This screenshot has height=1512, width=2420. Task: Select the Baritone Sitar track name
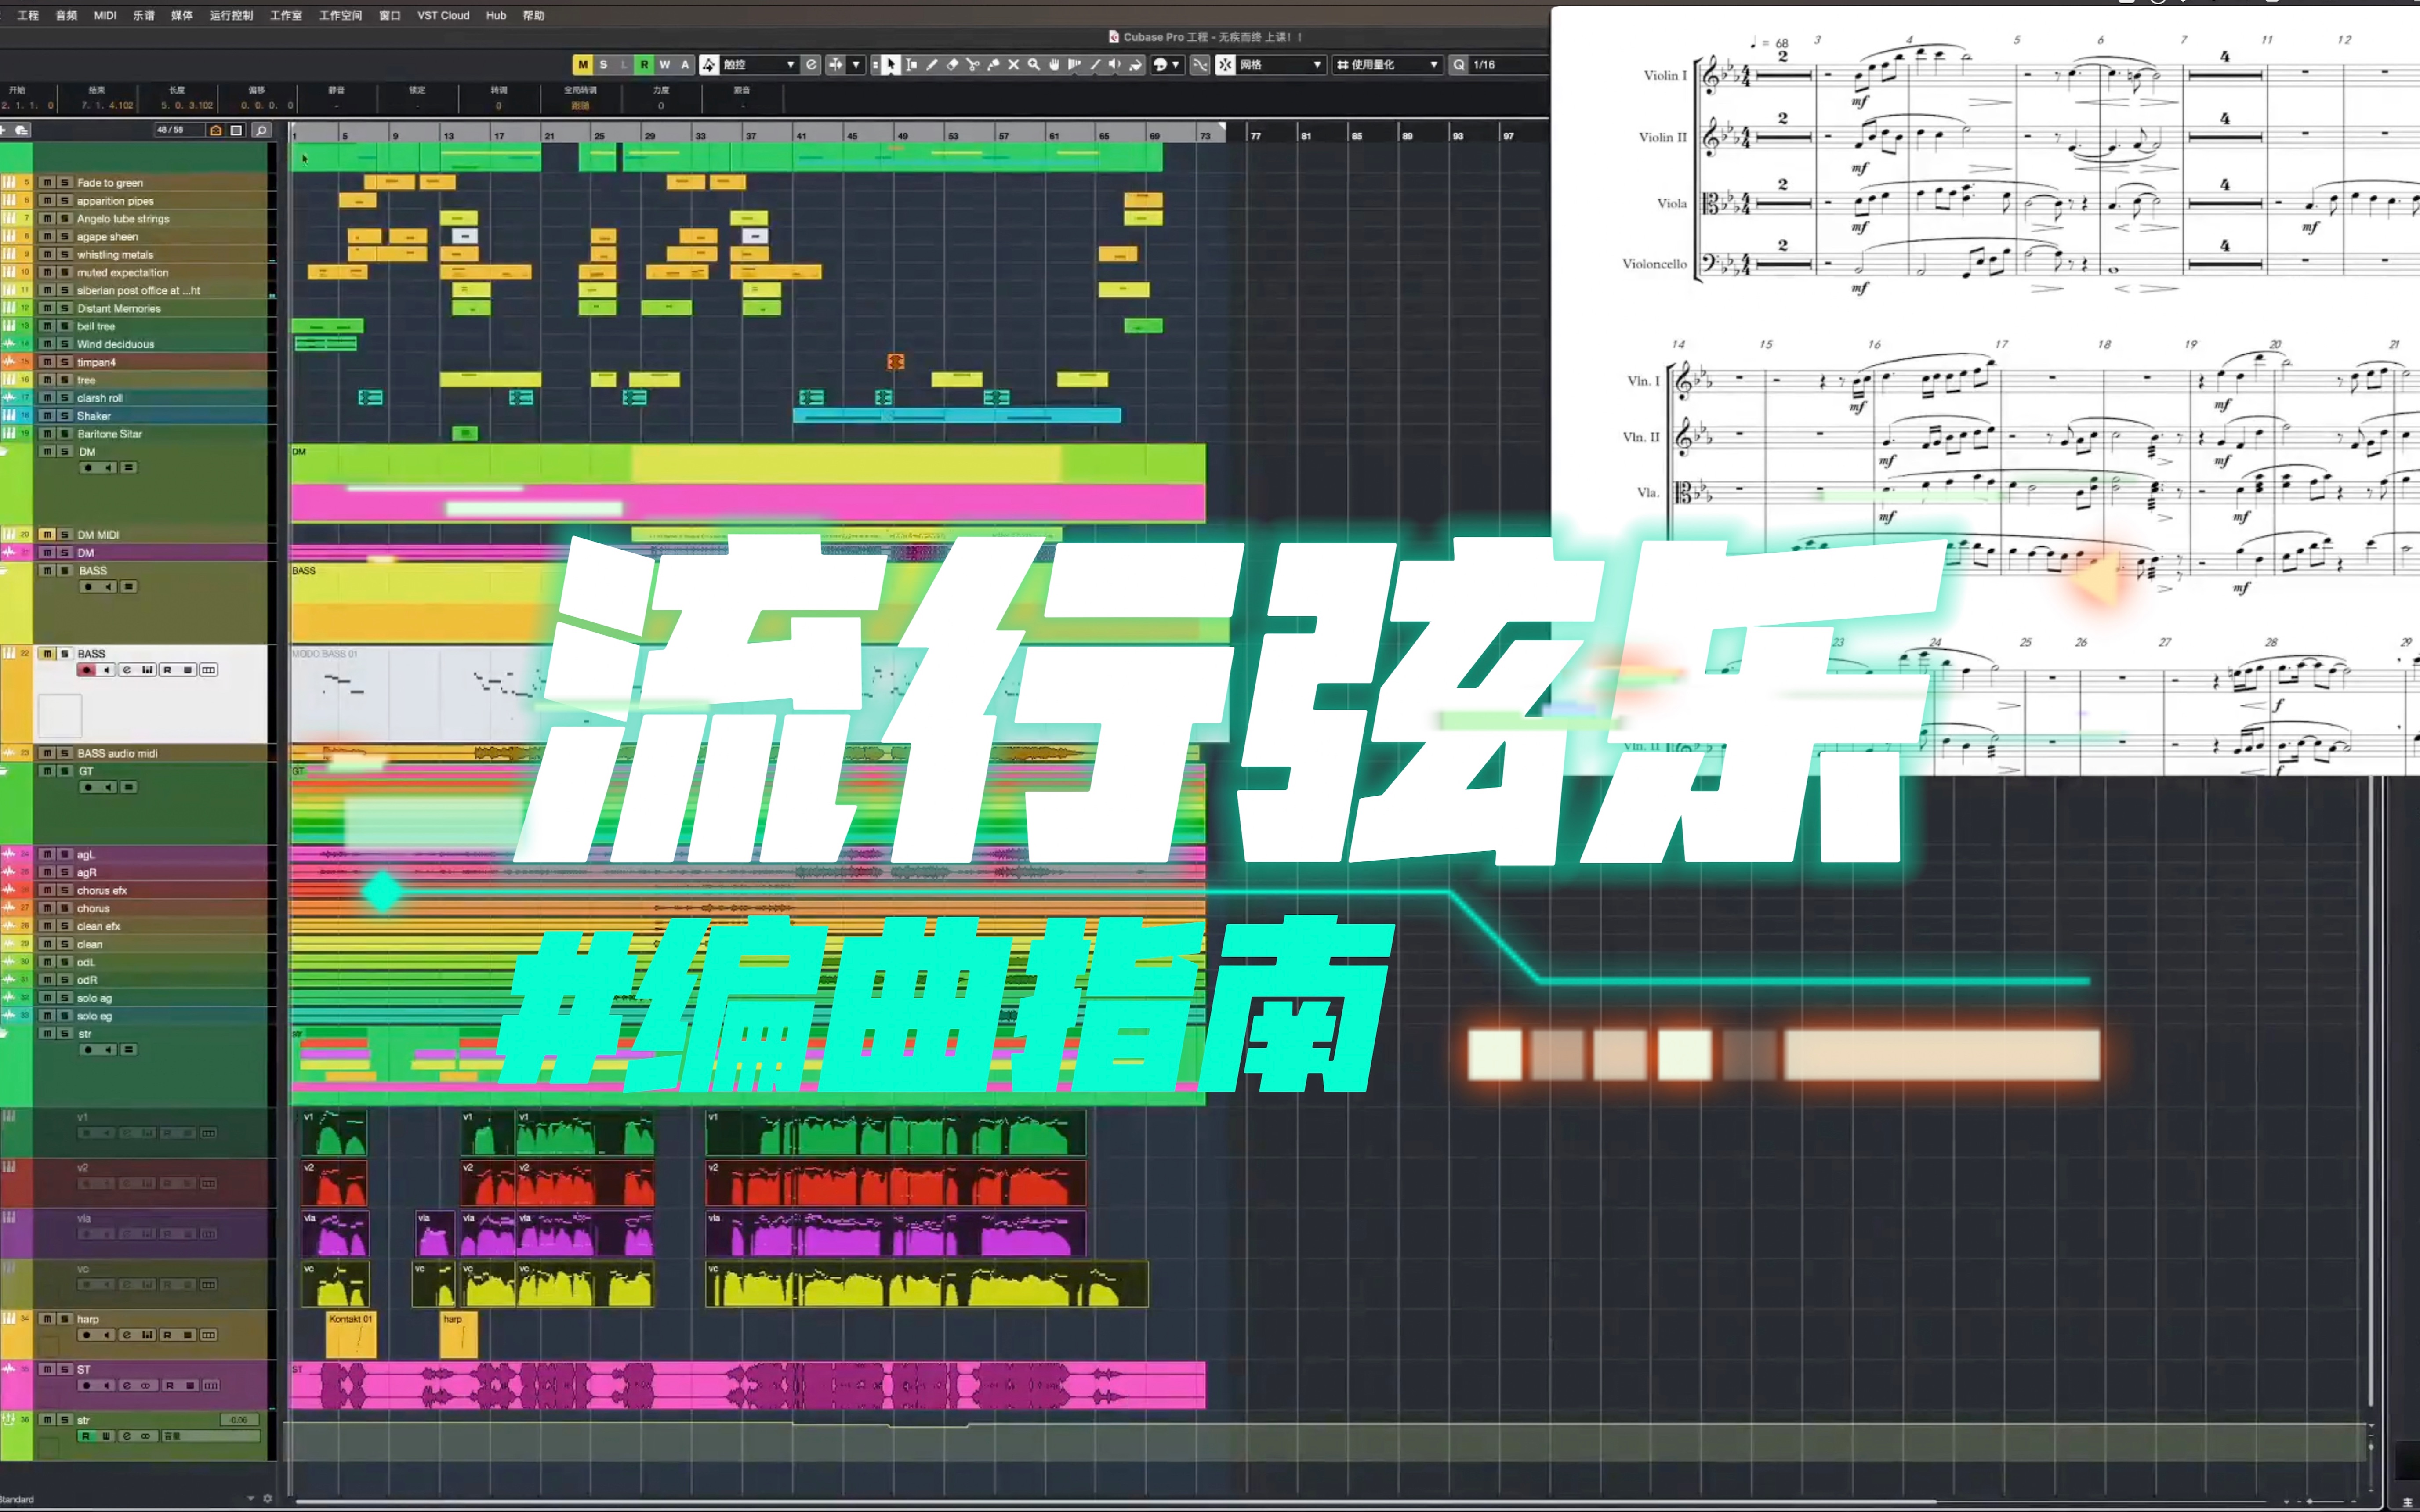[x=110, y=434]
